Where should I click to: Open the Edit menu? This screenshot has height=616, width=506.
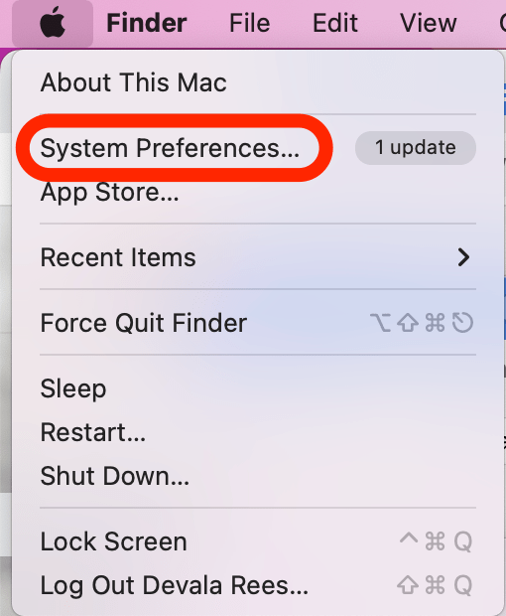(335, 23)
